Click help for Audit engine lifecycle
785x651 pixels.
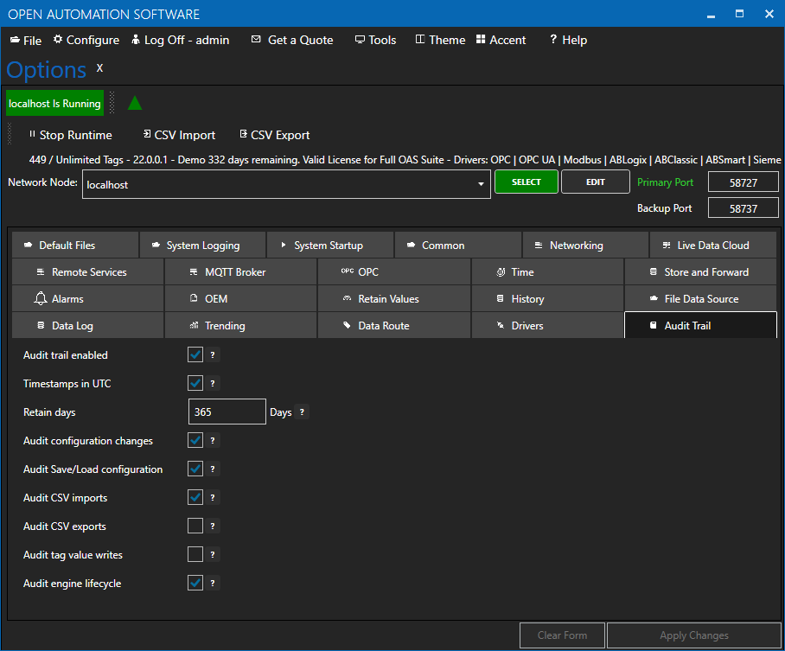coord(213,583)
